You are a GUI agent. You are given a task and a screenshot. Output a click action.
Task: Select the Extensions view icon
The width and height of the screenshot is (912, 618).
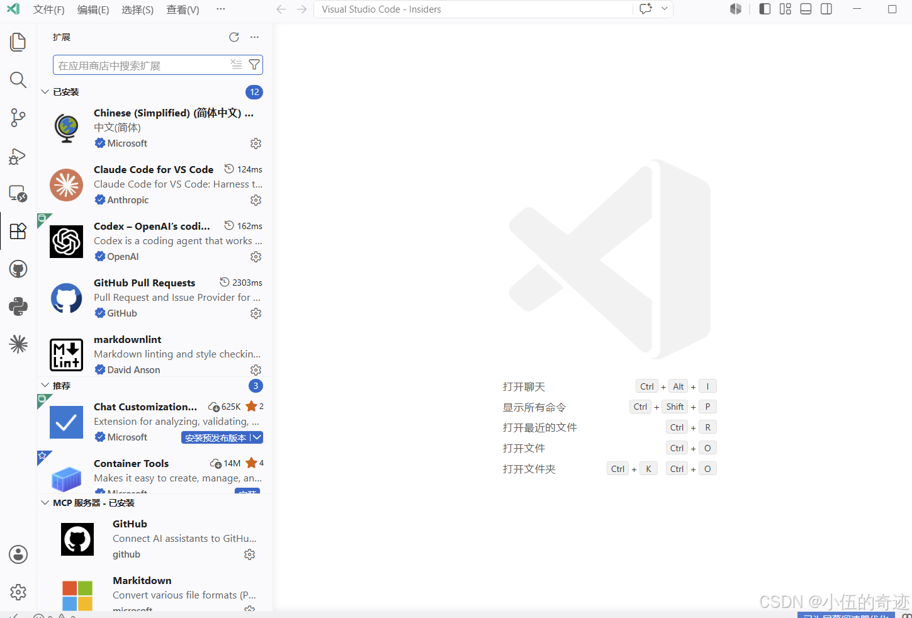pyautogui.click(x=18, y=231)
